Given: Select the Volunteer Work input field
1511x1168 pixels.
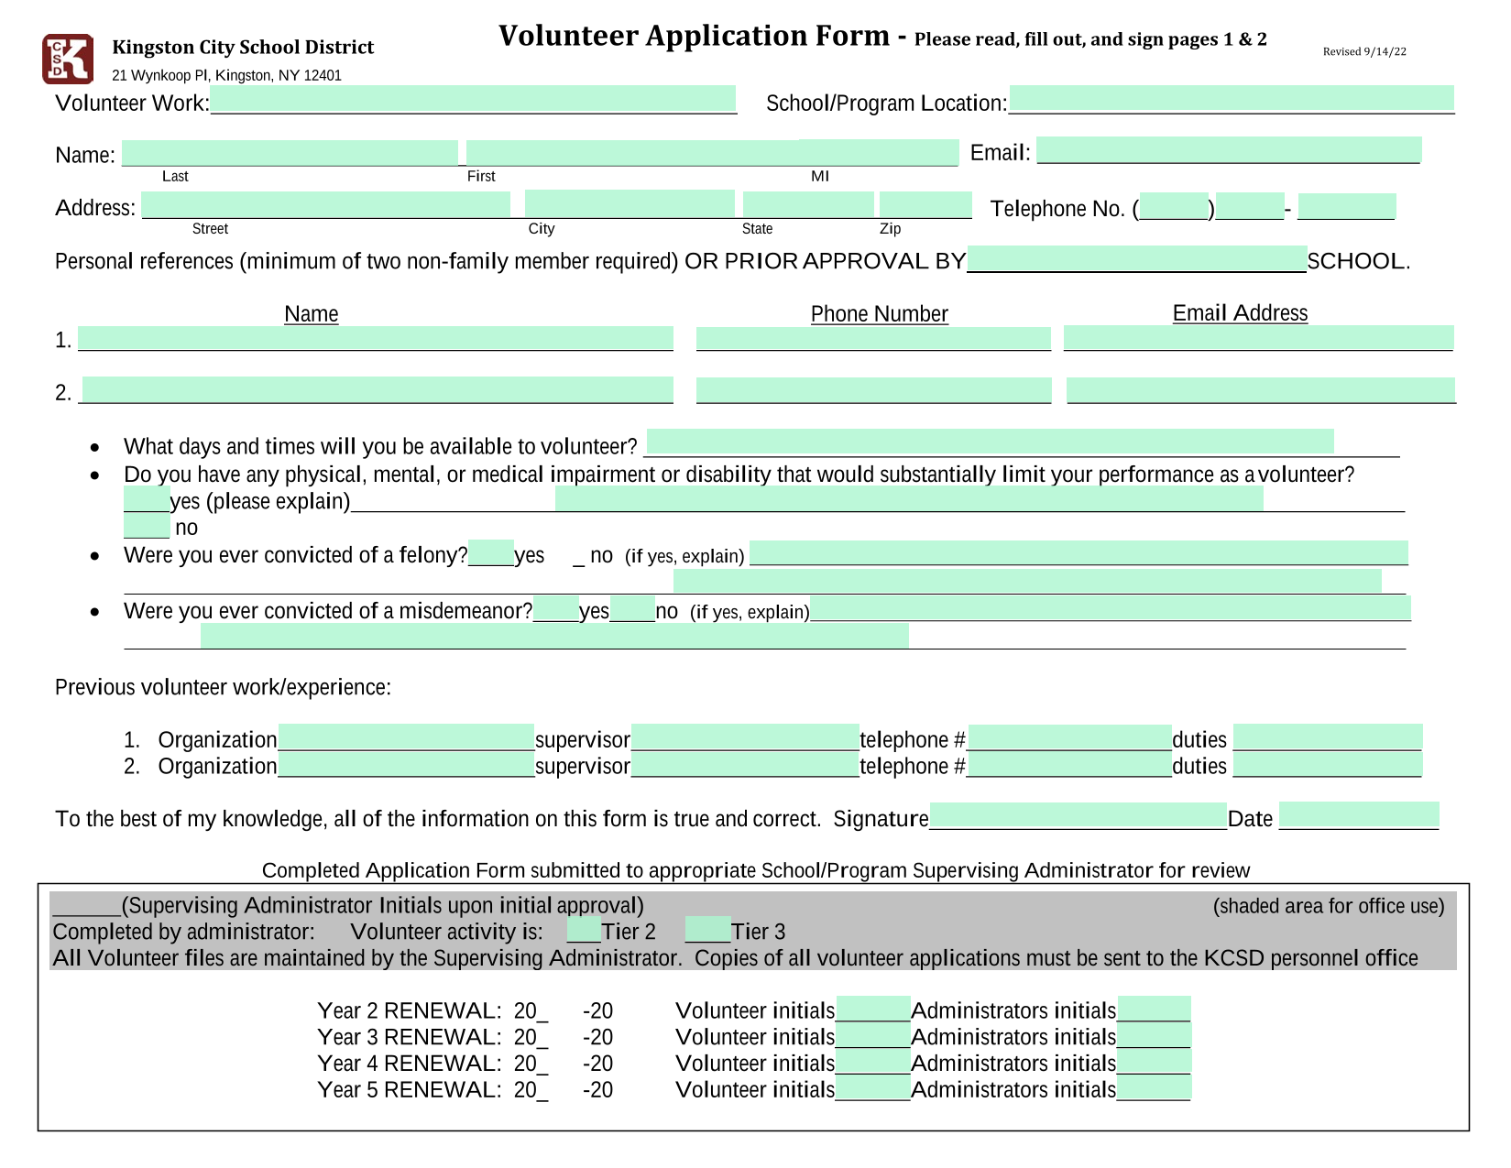Looking at the screenshot, I should (x=473, y=99).
